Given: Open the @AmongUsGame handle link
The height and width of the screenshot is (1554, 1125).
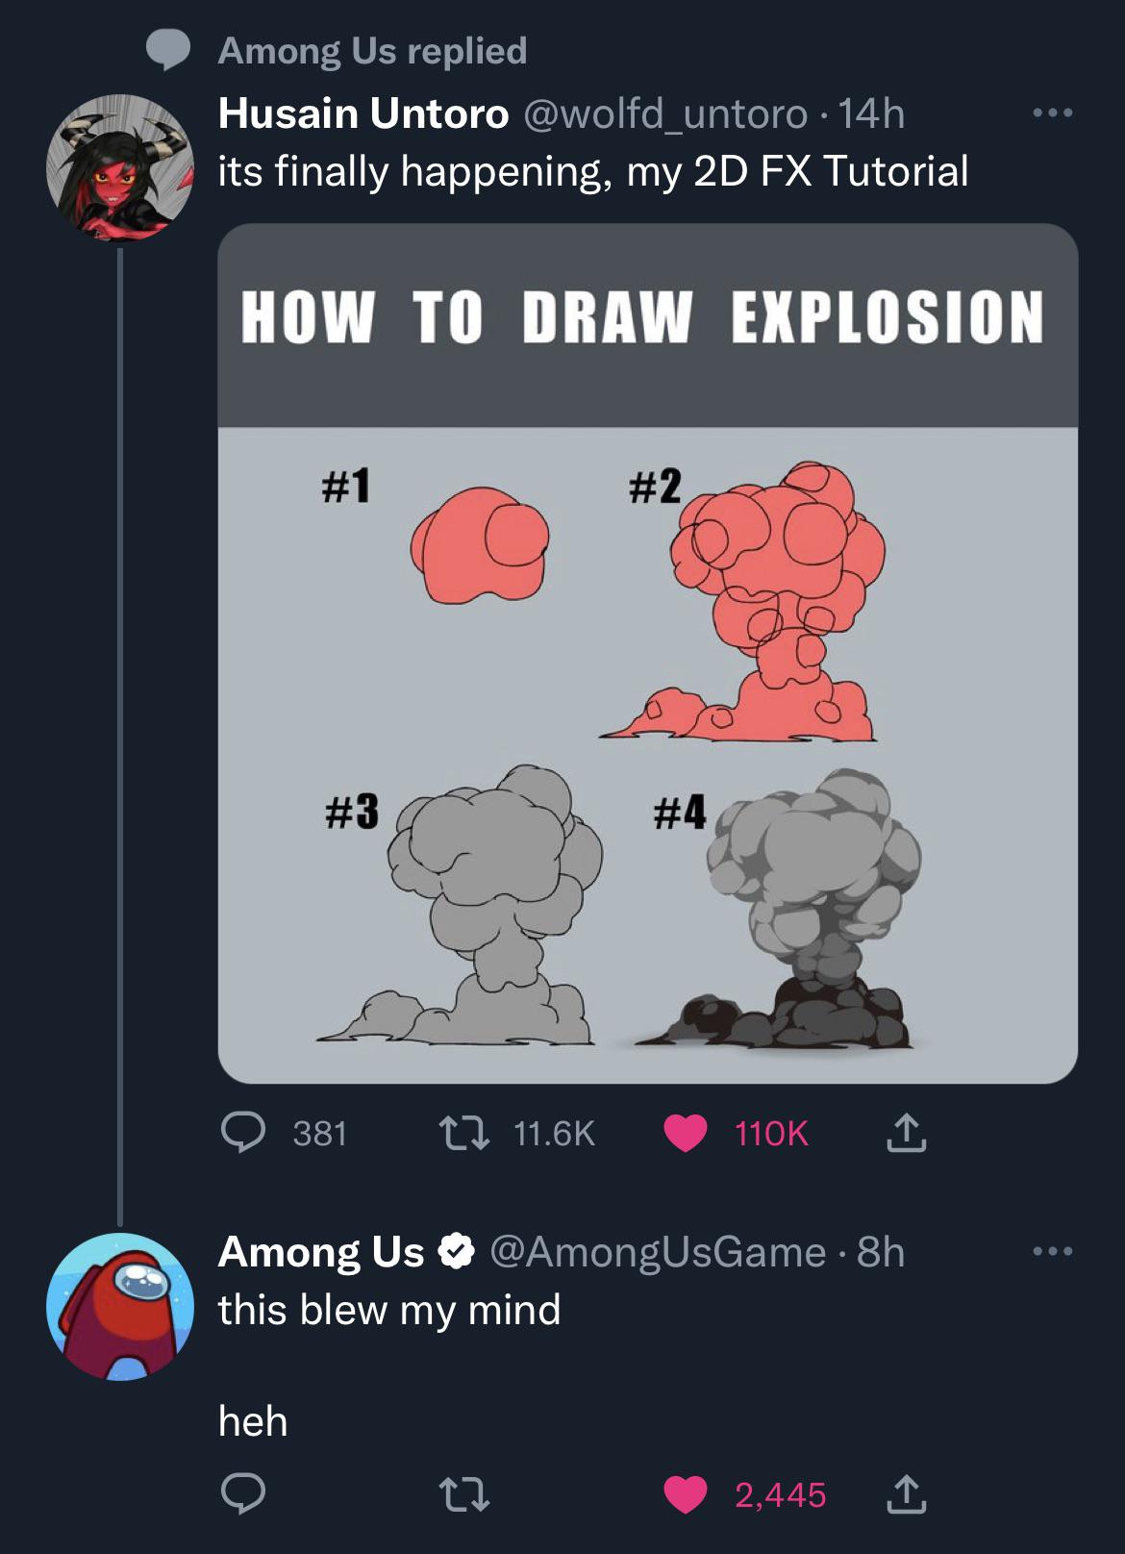Looking at the screenshot, I should (x=659, y=1252).
